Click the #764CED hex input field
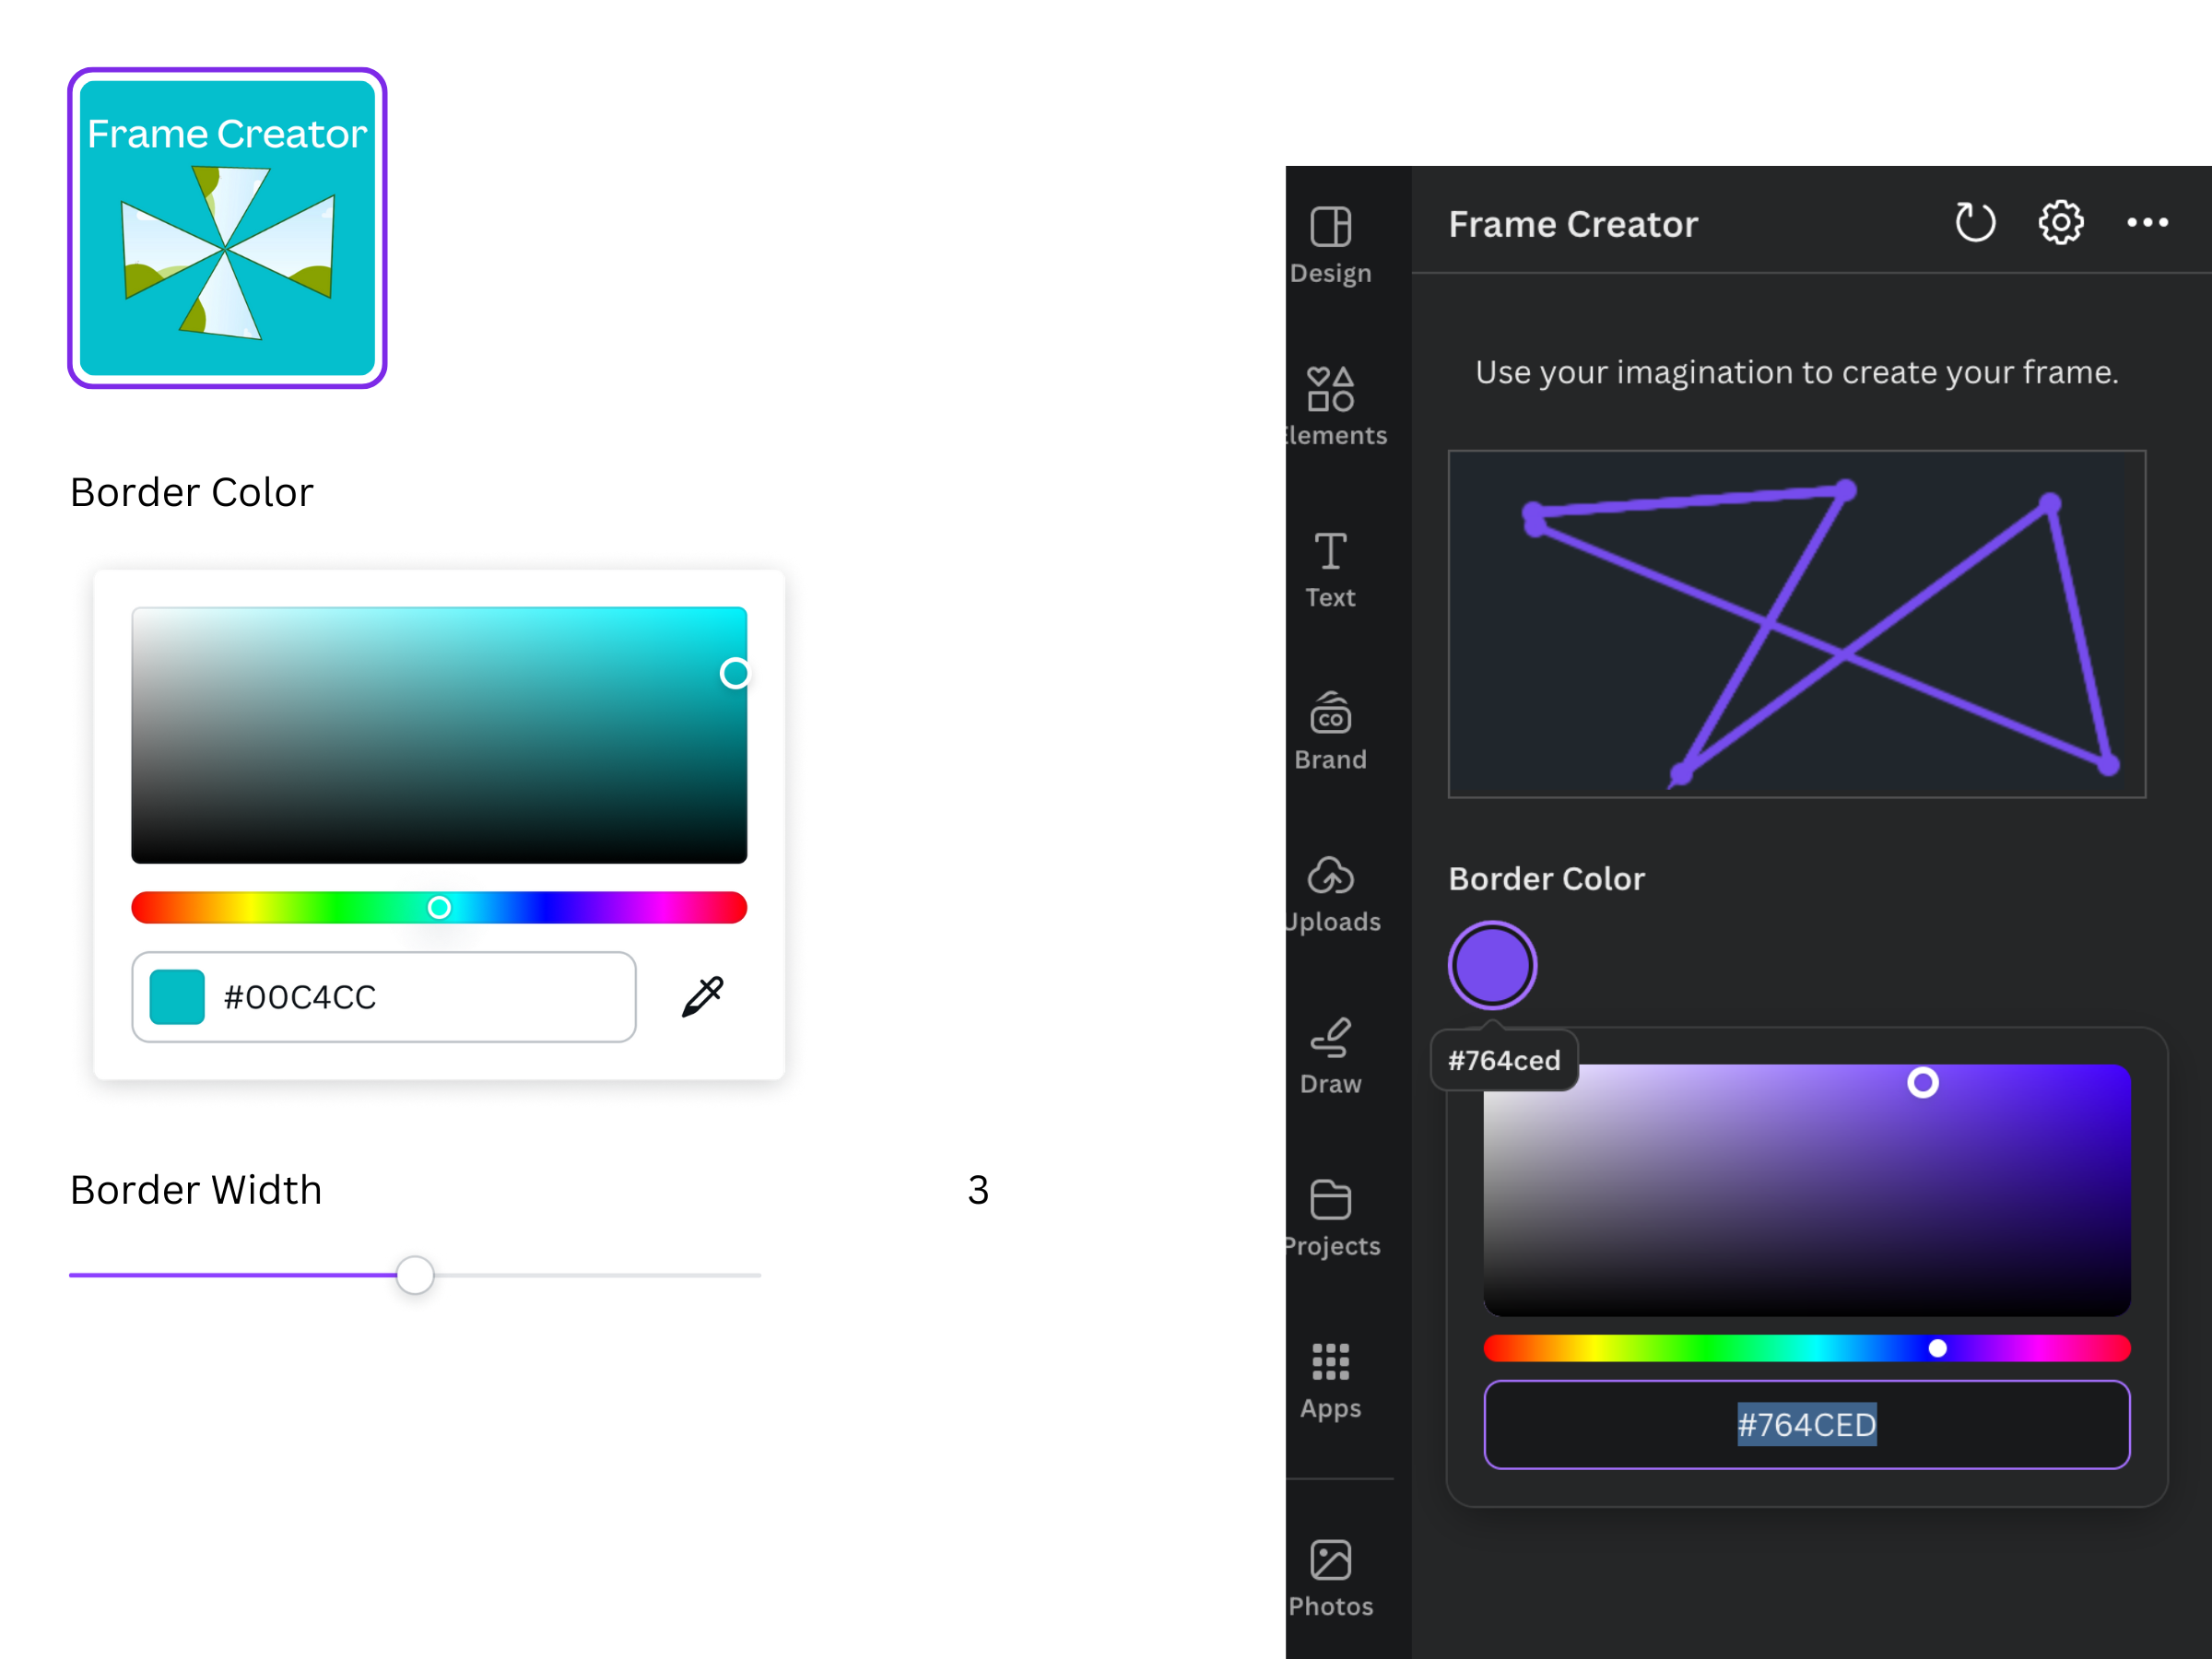The width and height of the screenshot is (2212, 1659). (x=1806, y=1424)
